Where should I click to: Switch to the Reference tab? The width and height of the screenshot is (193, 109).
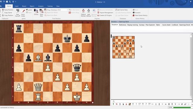click(123, 25)
